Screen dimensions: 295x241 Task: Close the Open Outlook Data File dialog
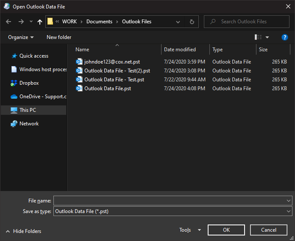click(x=288, y=6)
